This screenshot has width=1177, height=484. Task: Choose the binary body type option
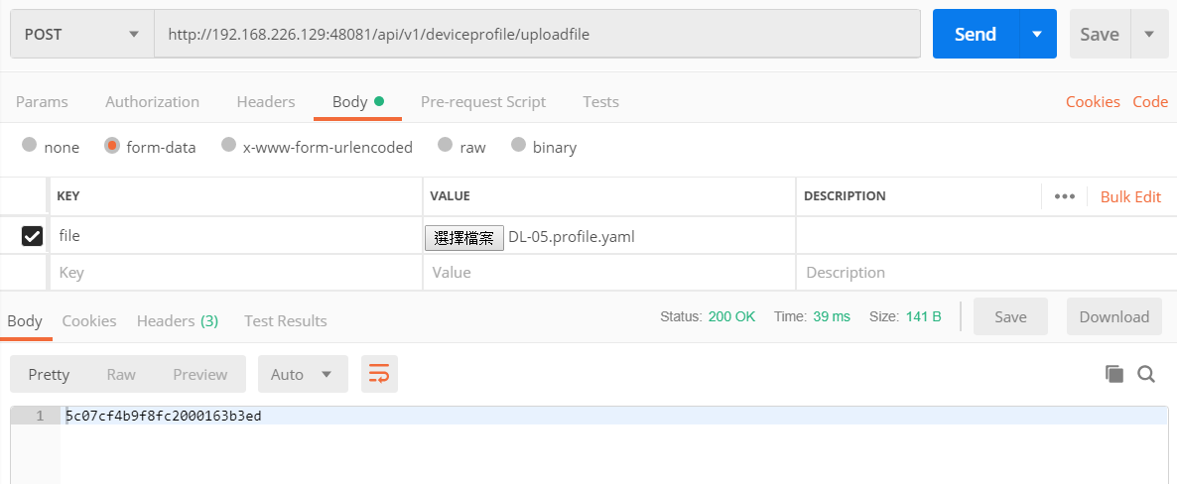518,146
